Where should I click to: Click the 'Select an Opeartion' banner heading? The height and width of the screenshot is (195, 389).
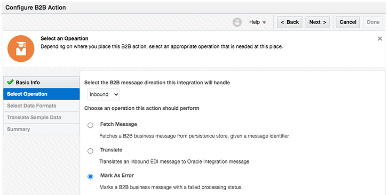[65, 38]
